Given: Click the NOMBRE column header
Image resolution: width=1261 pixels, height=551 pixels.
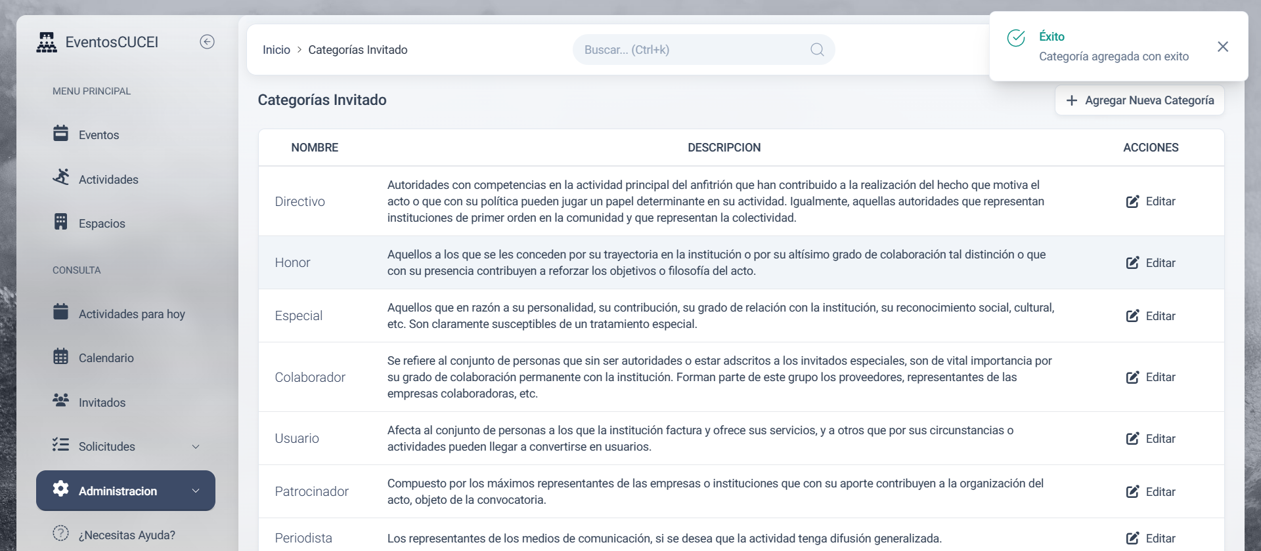Looking at the screenshot, I should [x=315, y=148].
